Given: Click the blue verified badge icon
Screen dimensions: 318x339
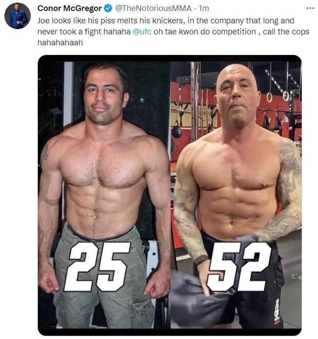Looking at the screenshot, I should (x=108, y=8).
